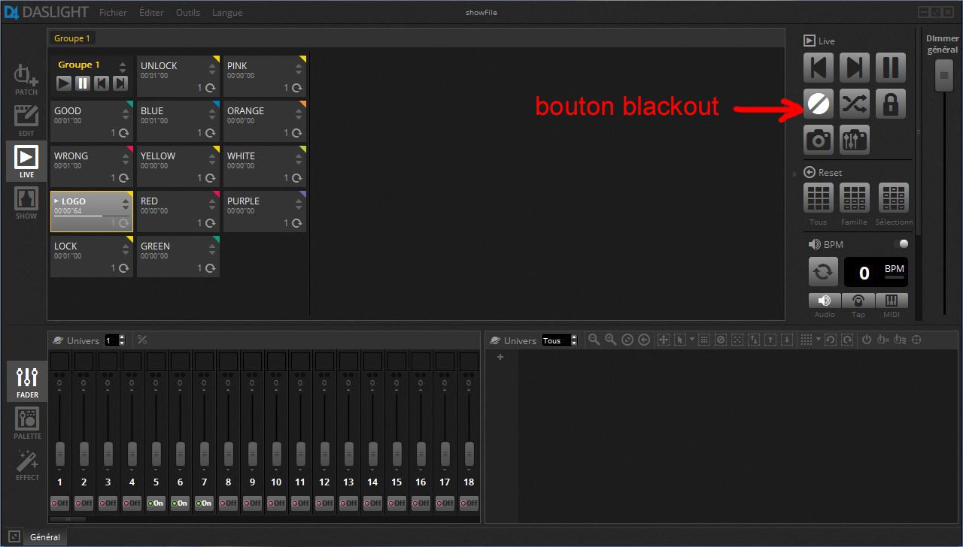This screenshot has width=963, height=547.
Task: Select Tap BPM source
Action: (x=858, y=301)
